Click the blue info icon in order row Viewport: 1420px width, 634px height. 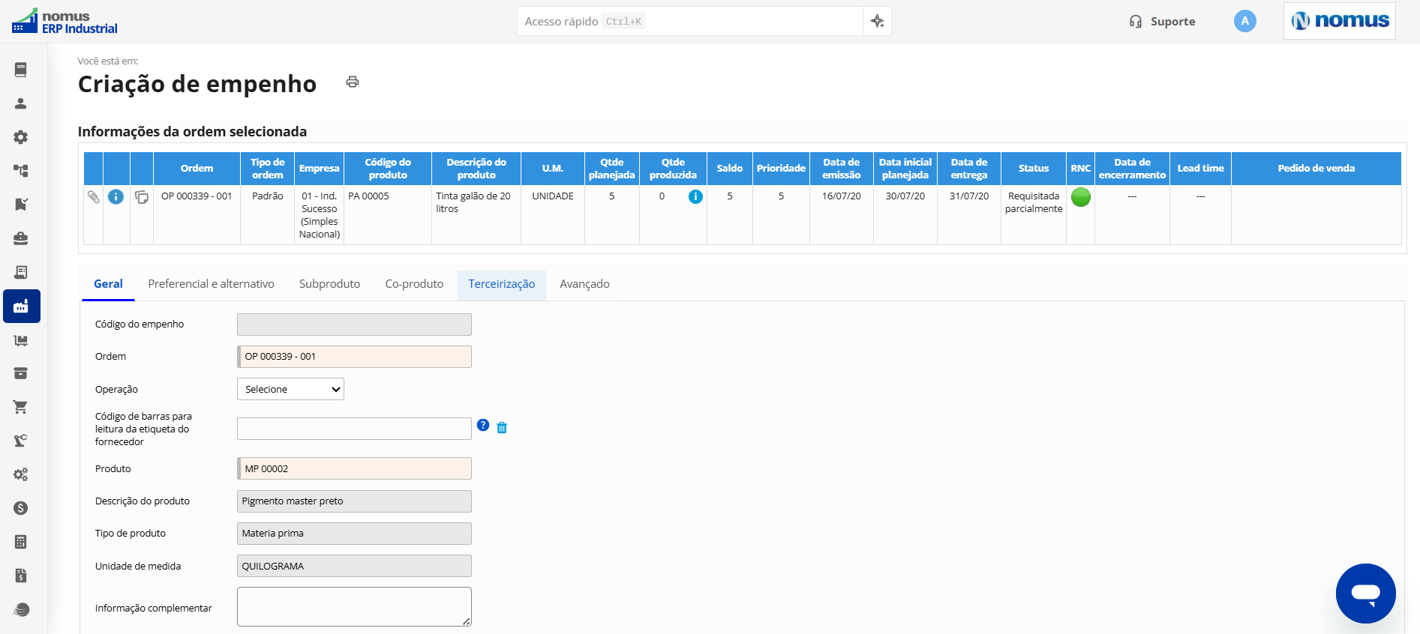(116, 197)
